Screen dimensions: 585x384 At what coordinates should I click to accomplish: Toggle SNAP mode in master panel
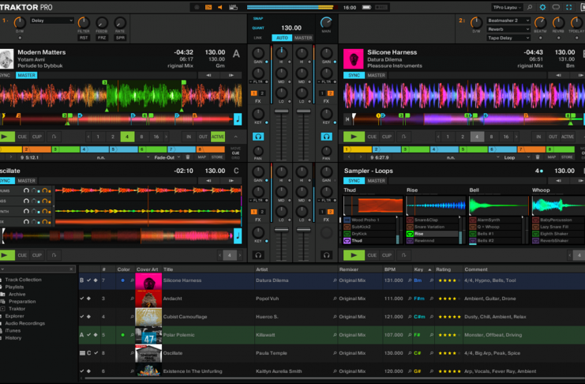tap(258, 18)
